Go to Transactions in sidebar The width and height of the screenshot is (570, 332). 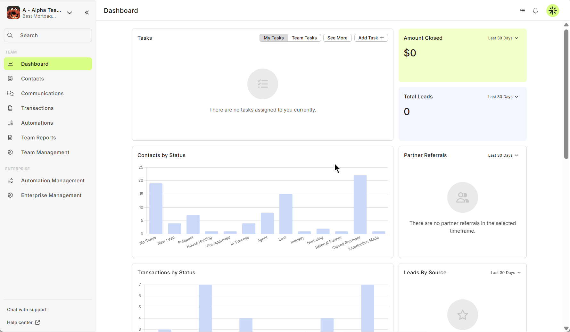pos(37,108)
